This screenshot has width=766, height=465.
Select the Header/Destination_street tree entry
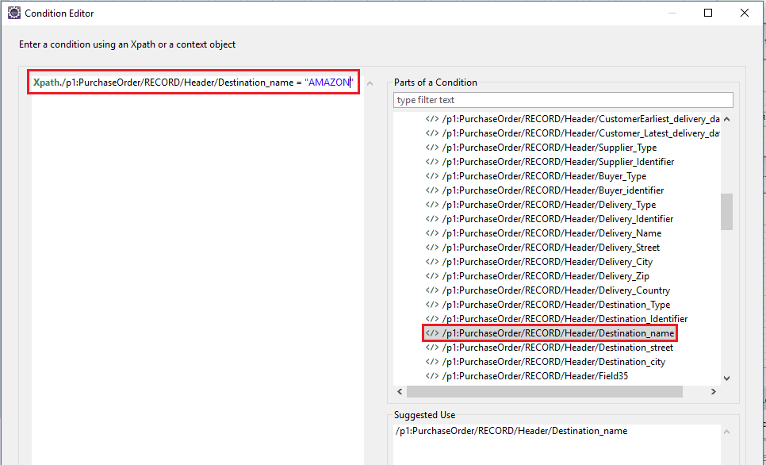point(557,348)
